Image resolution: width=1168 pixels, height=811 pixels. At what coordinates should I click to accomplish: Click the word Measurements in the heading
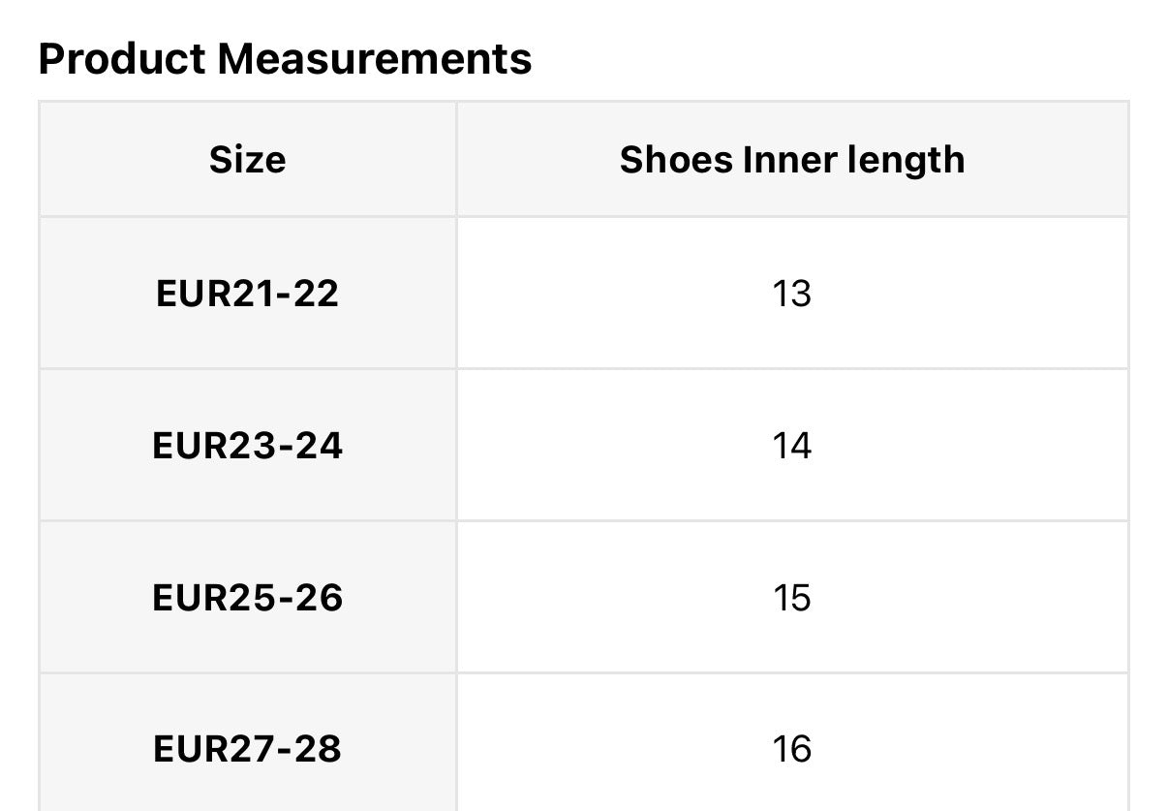click(374, 59)
